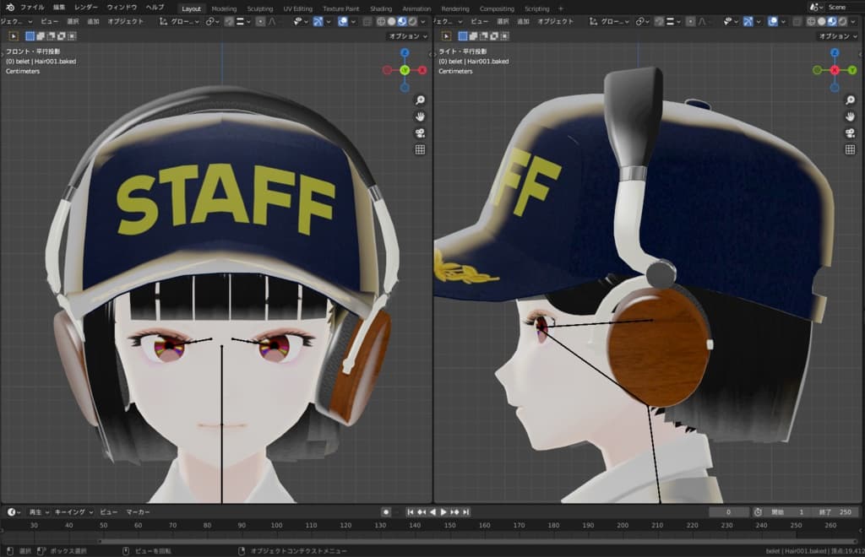Viewport: 865px width, 557px height.
Task: Switch perspective/orthographic grid icon in right viewport
Action: [x=851, y=150]
